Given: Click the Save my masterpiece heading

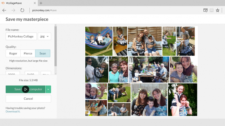Looking at the screenshot, I should point(27,19).
